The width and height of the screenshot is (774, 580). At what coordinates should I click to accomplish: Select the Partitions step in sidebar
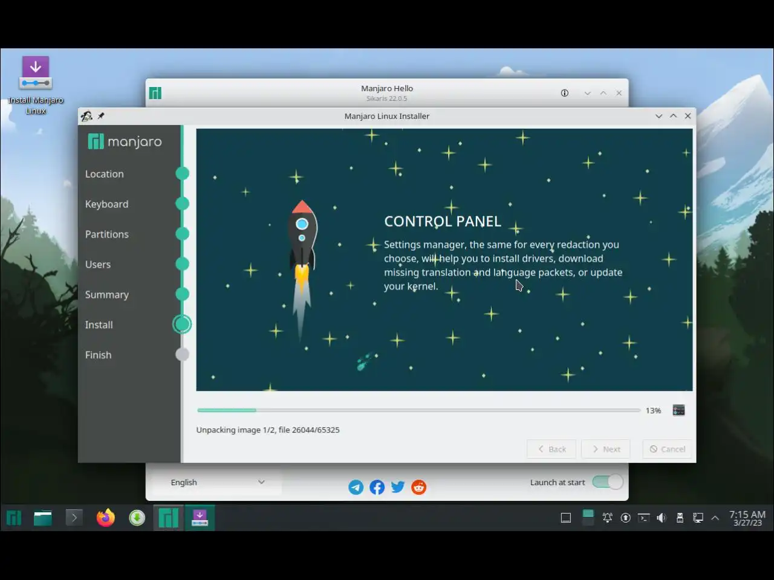[x=107, y=234]
